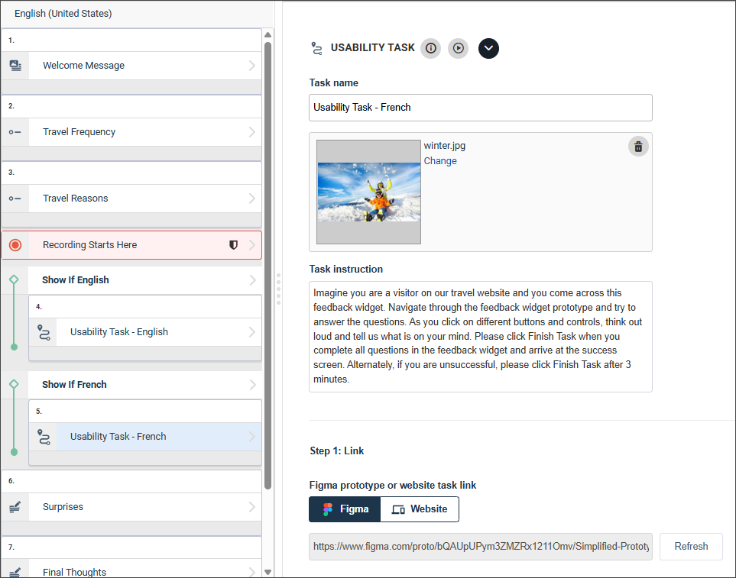Click the Show If French logic diamond icon

point(14,384)
